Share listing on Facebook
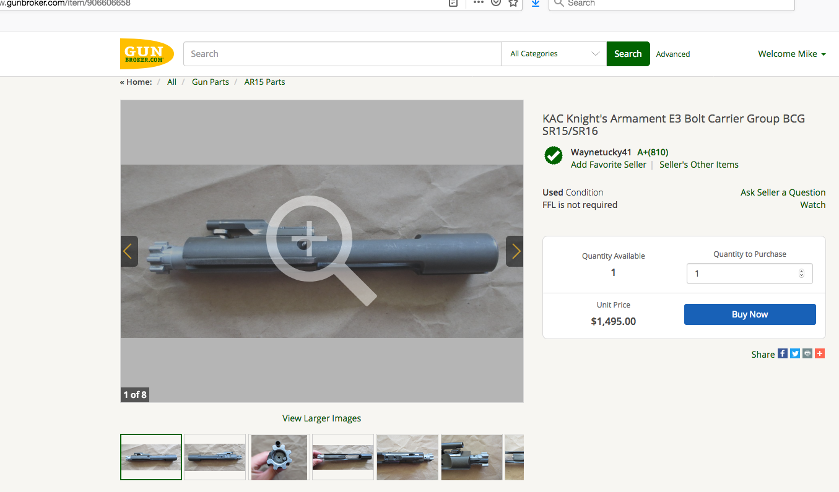This screenshot has height=492, width=839. 783,353
